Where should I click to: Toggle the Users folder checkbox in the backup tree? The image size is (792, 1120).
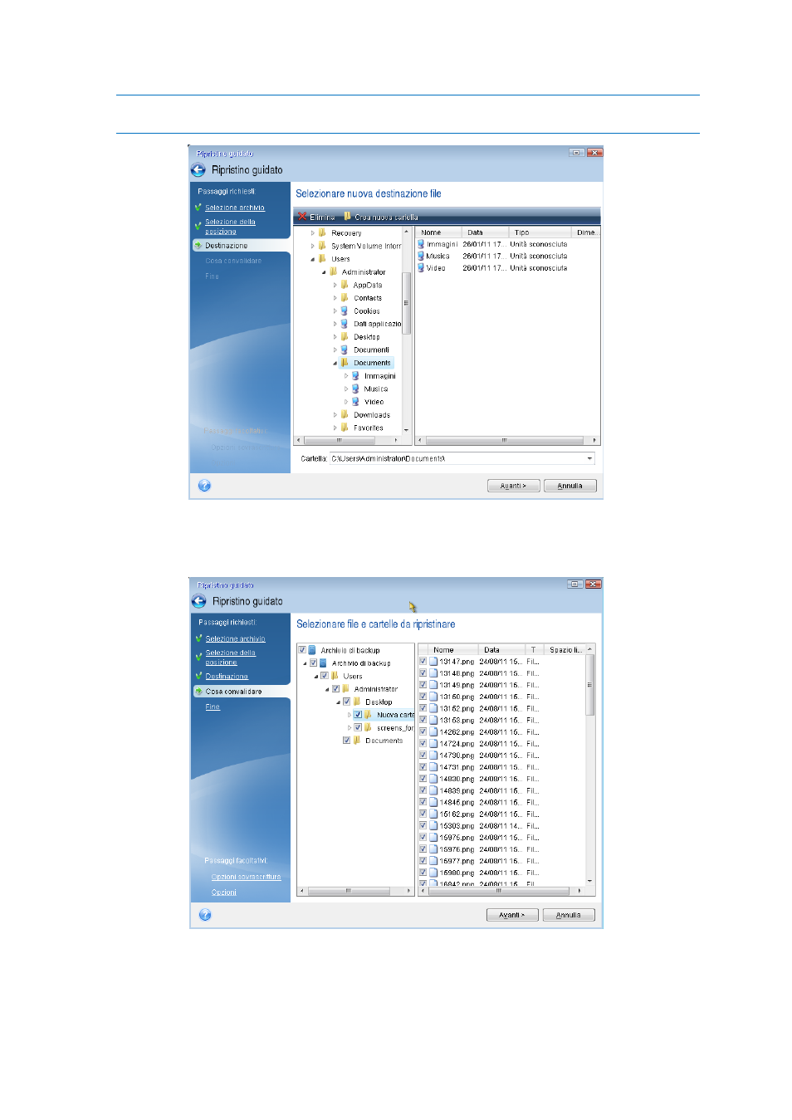[x=325, y=676]
